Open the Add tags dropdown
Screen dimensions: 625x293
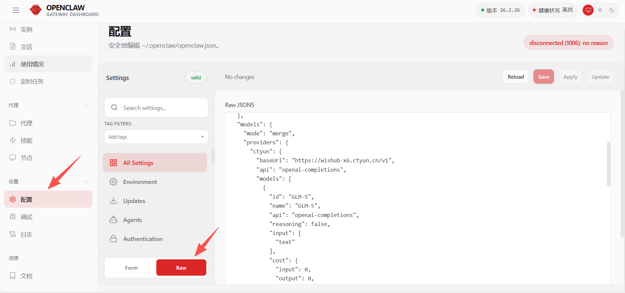coord(156,137)
